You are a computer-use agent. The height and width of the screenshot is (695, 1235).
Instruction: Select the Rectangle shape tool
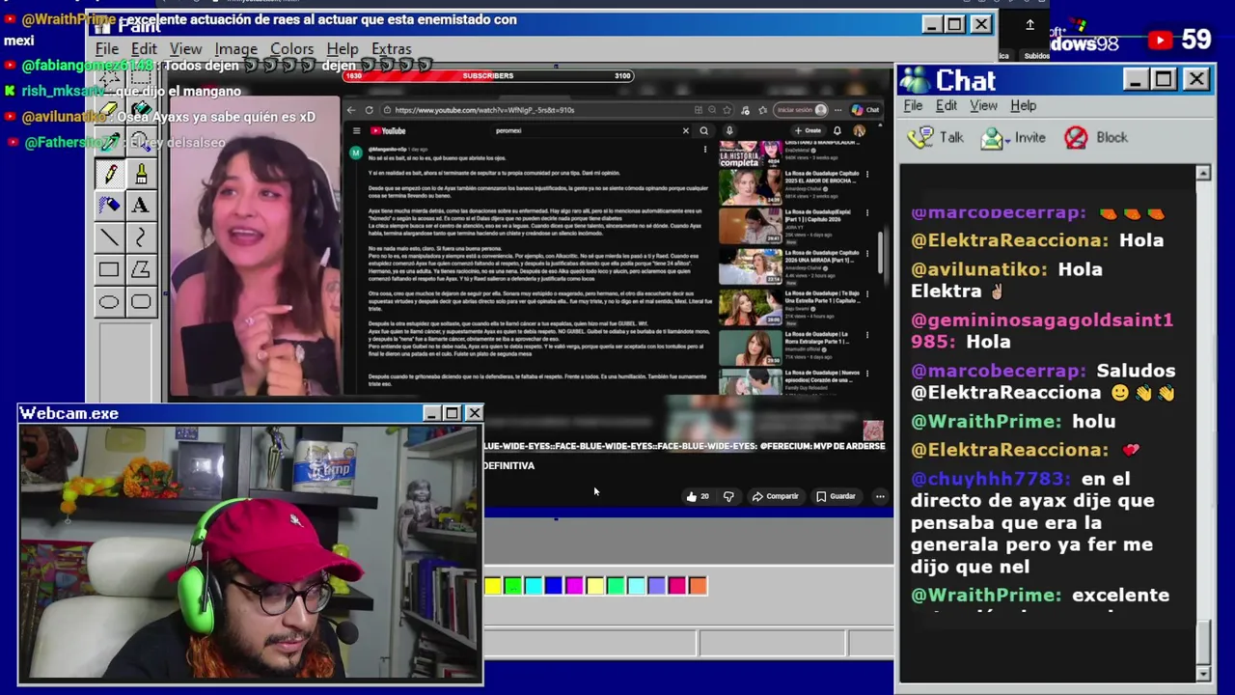[x=109, y=269]
